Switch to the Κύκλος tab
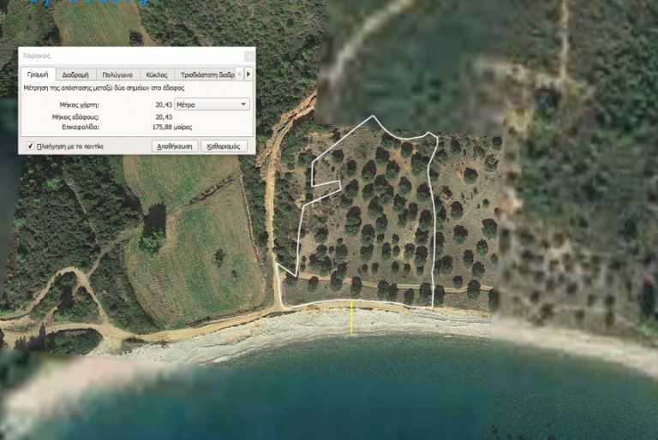The image size is (658, 440). (x=157, y=75)
